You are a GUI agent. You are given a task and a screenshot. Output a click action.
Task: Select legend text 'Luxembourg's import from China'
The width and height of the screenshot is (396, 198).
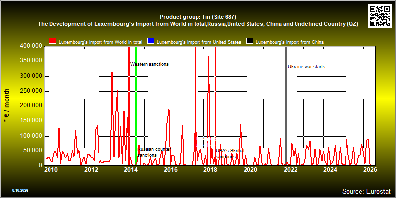pos(290,42)
